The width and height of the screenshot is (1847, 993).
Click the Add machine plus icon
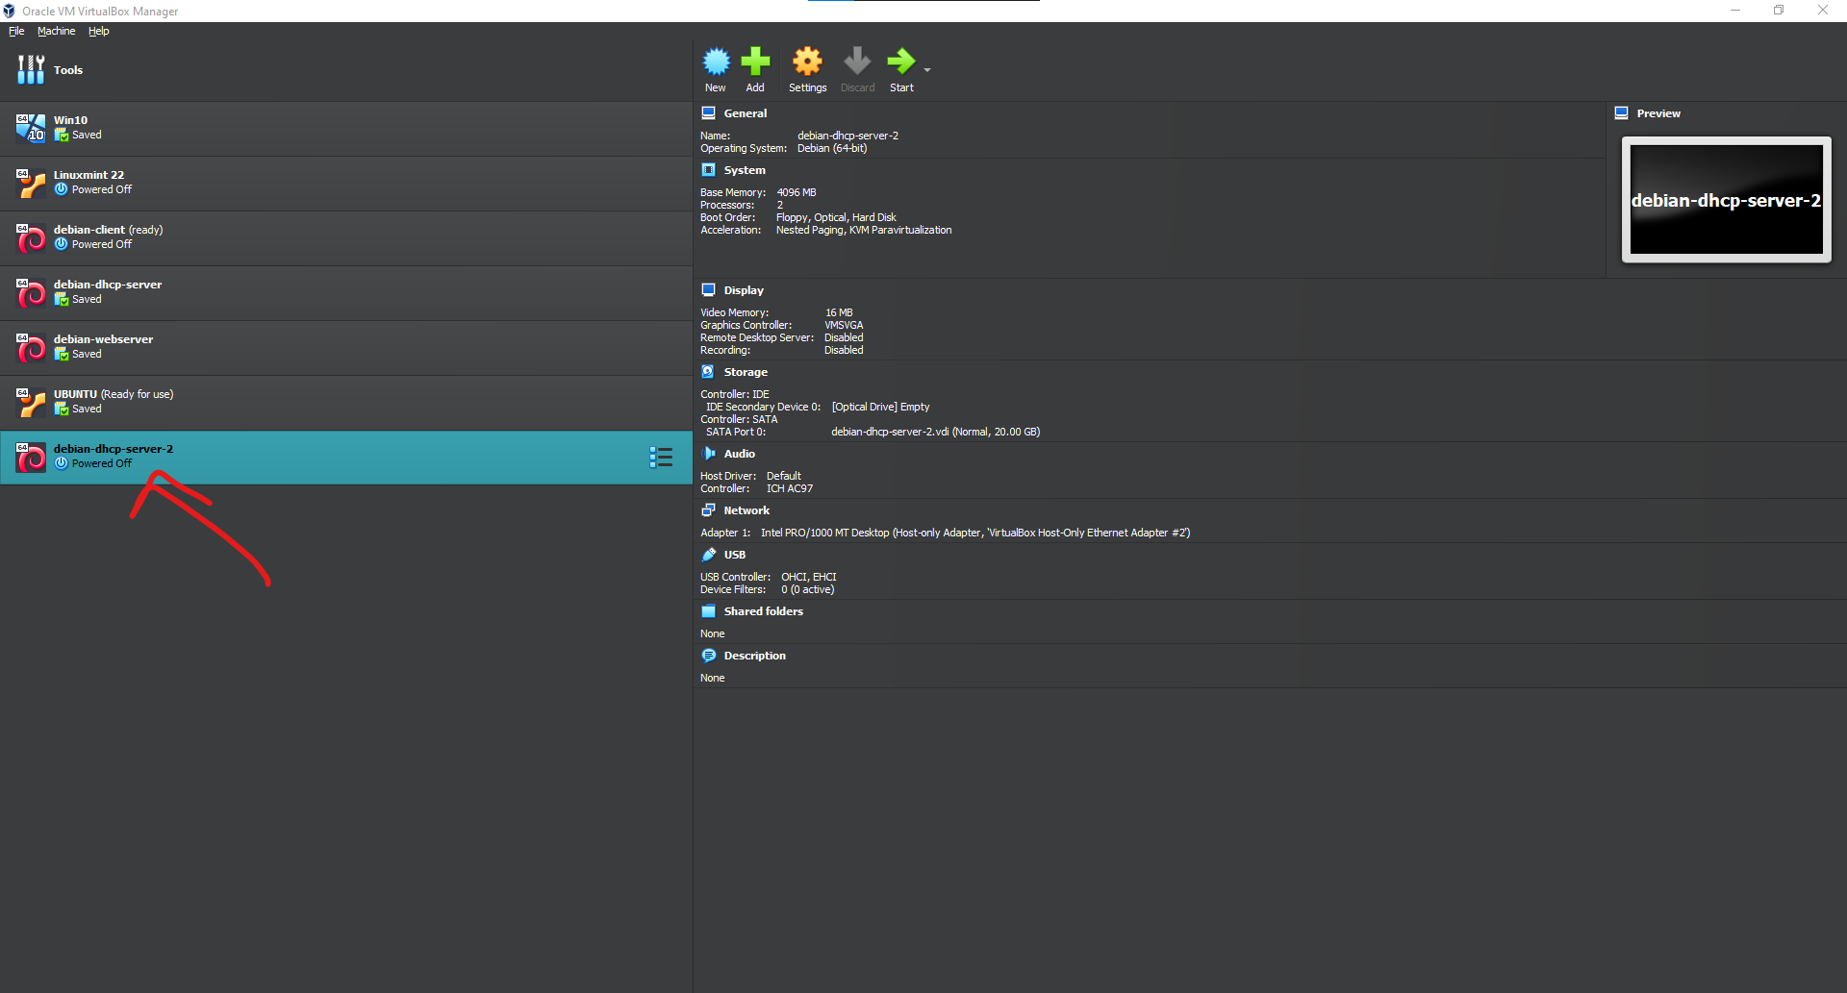click(x=755, y=62)
